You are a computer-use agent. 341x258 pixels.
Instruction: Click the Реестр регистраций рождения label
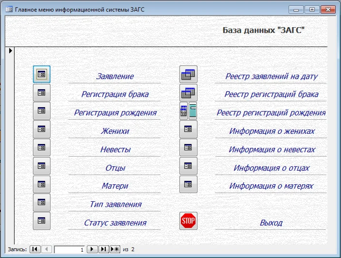pos(271,113)
